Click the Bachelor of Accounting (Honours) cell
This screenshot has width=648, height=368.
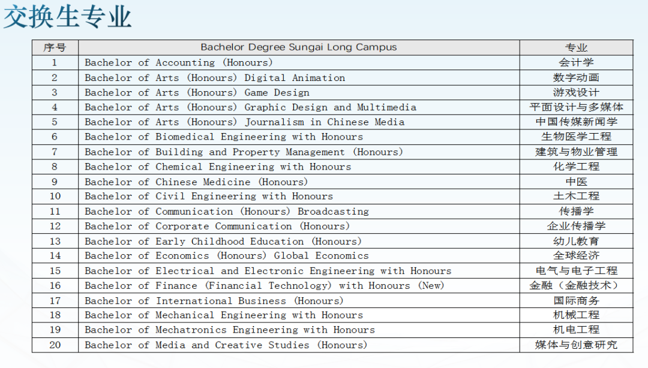coord(179,62)
